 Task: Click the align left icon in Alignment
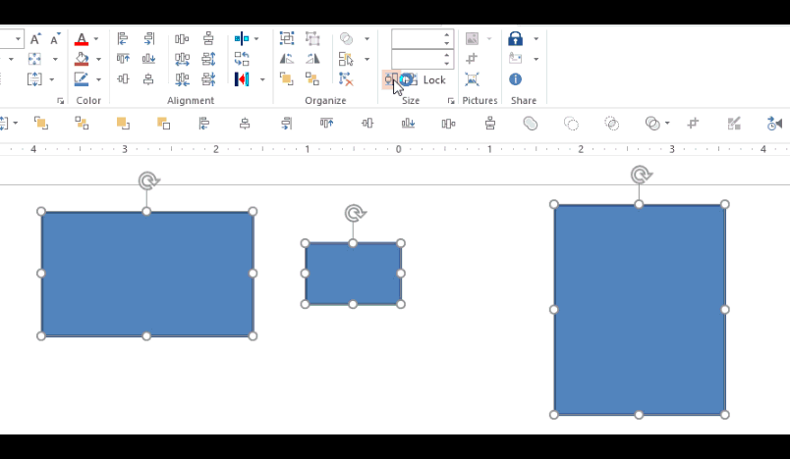pyautogui.click(x=123, y=39)
